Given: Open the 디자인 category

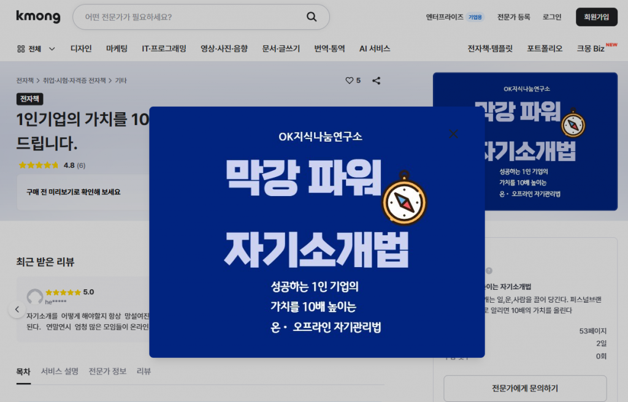Looking at the screenshot, I should [81, 48].
